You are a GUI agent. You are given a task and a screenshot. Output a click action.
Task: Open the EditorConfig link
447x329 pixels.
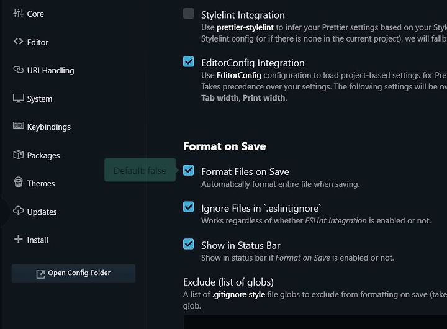(238, 75)
